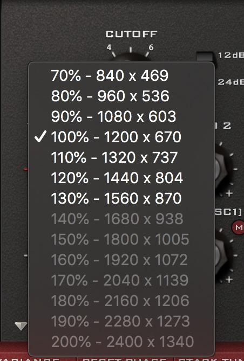Click the greyed 140% - 1680 x 938 item
The height and width of the screenshot is (361, 244).
(121, 219)
